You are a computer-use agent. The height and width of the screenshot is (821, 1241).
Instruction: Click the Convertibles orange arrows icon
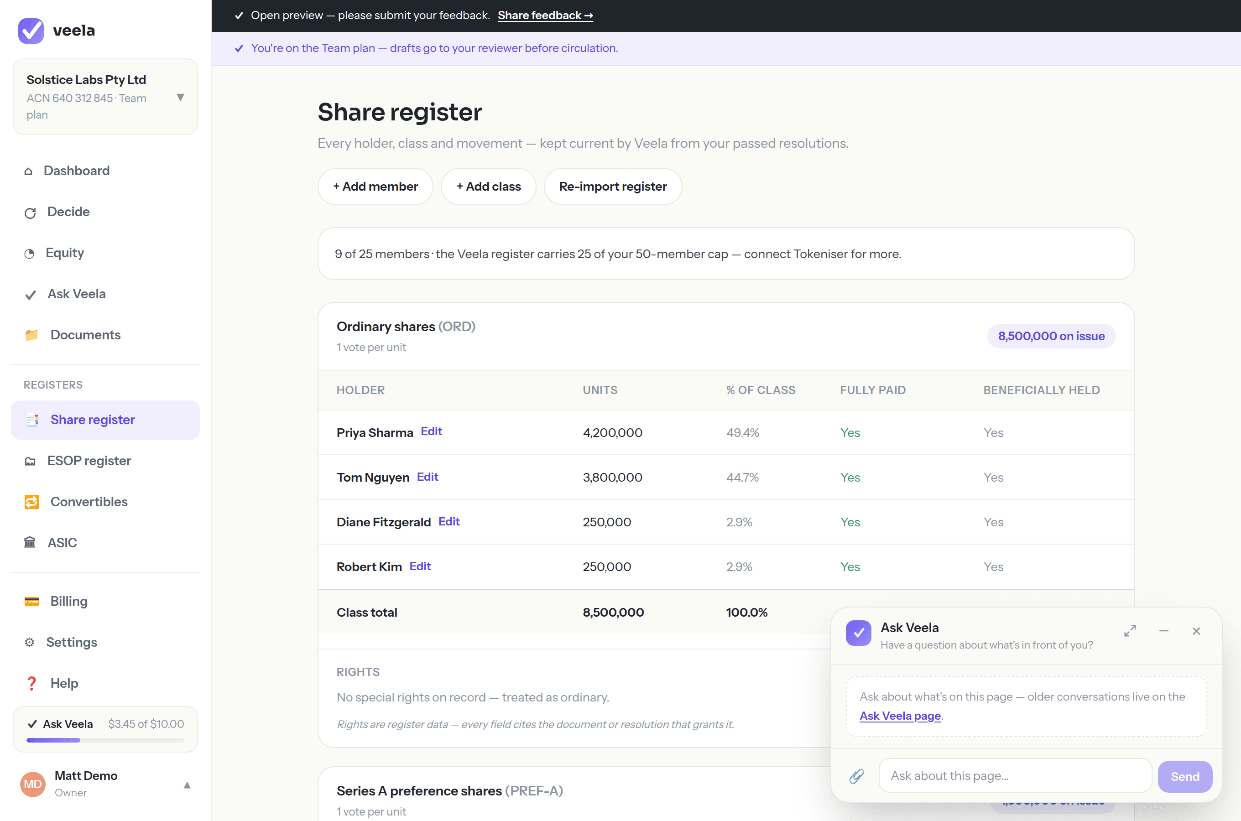[x=31, y=502]
